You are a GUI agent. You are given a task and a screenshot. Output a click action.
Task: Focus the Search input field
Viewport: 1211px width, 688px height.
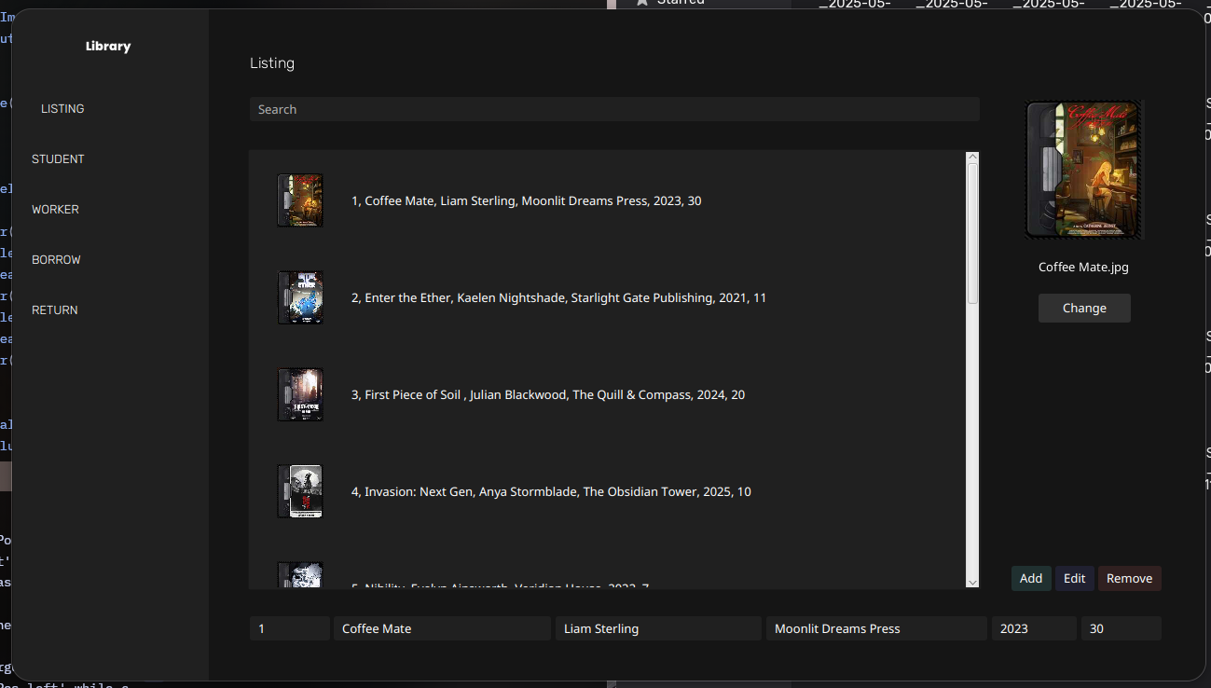(613, 109)
